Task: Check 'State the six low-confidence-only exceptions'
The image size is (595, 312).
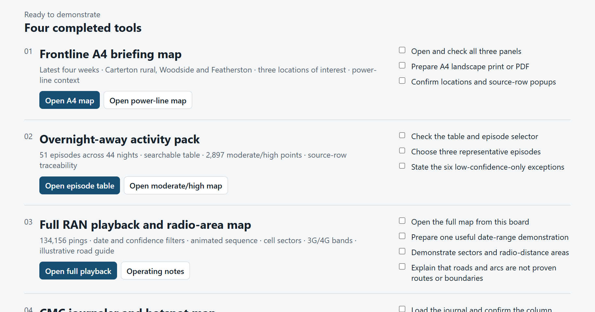Action: point(402,166)
